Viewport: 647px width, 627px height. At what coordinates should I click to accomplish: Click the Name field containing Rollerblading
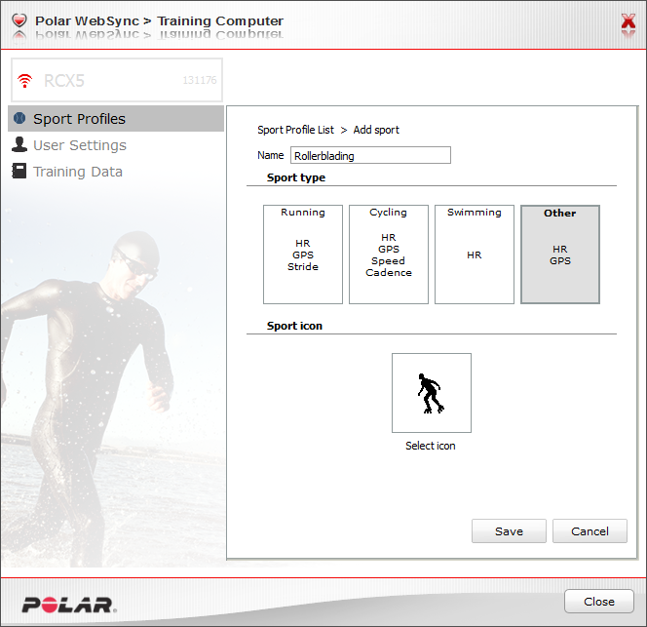[x=370, y=155]
